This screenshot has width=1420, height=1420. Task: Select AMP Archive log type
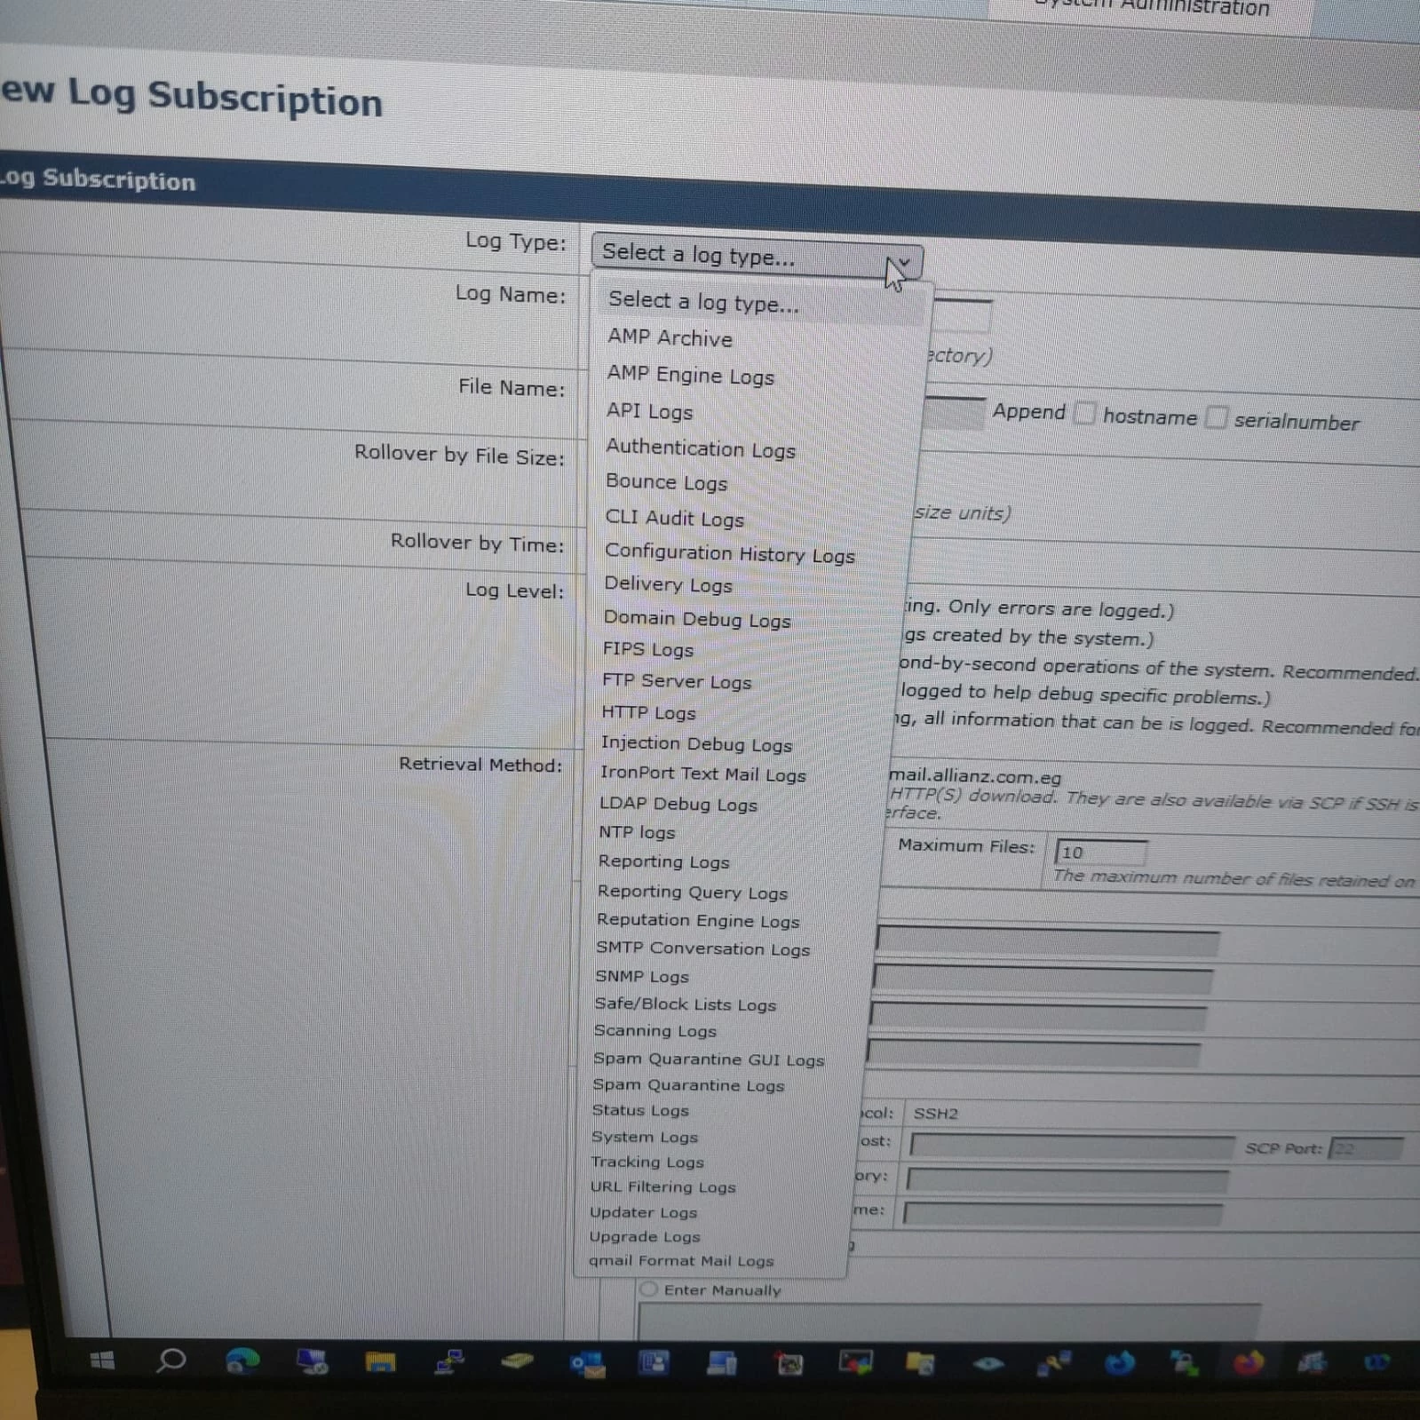pos(670,338)
